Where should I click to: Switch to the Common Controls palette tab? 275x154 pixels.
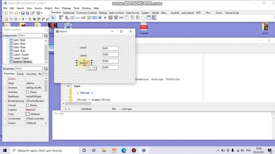click(86, 13)
